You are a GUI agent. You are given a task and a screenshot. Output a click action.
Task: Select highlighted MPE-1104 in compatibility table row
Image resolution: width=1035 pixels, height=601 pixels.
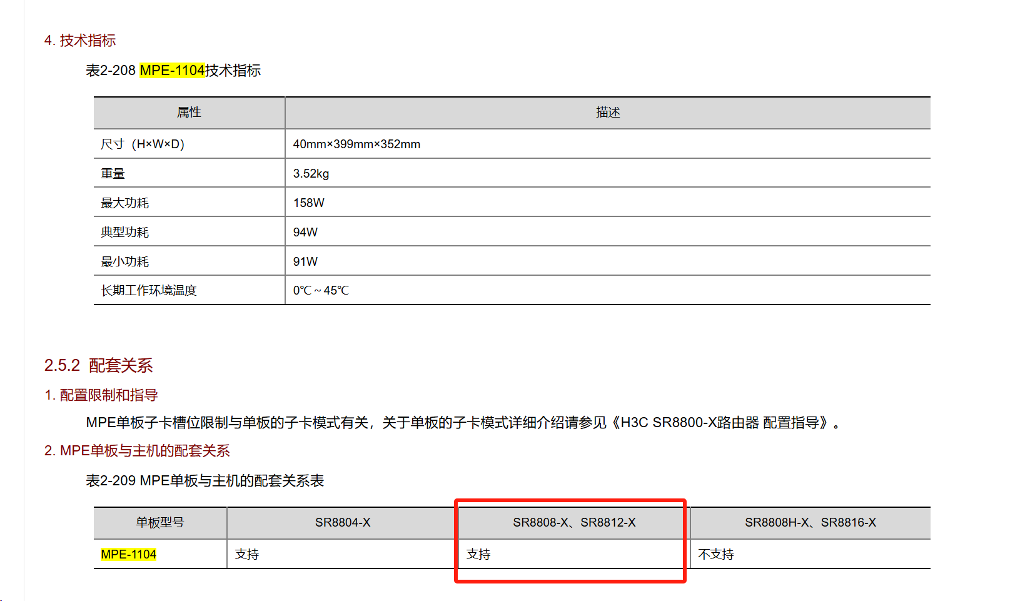click(128, 555)
